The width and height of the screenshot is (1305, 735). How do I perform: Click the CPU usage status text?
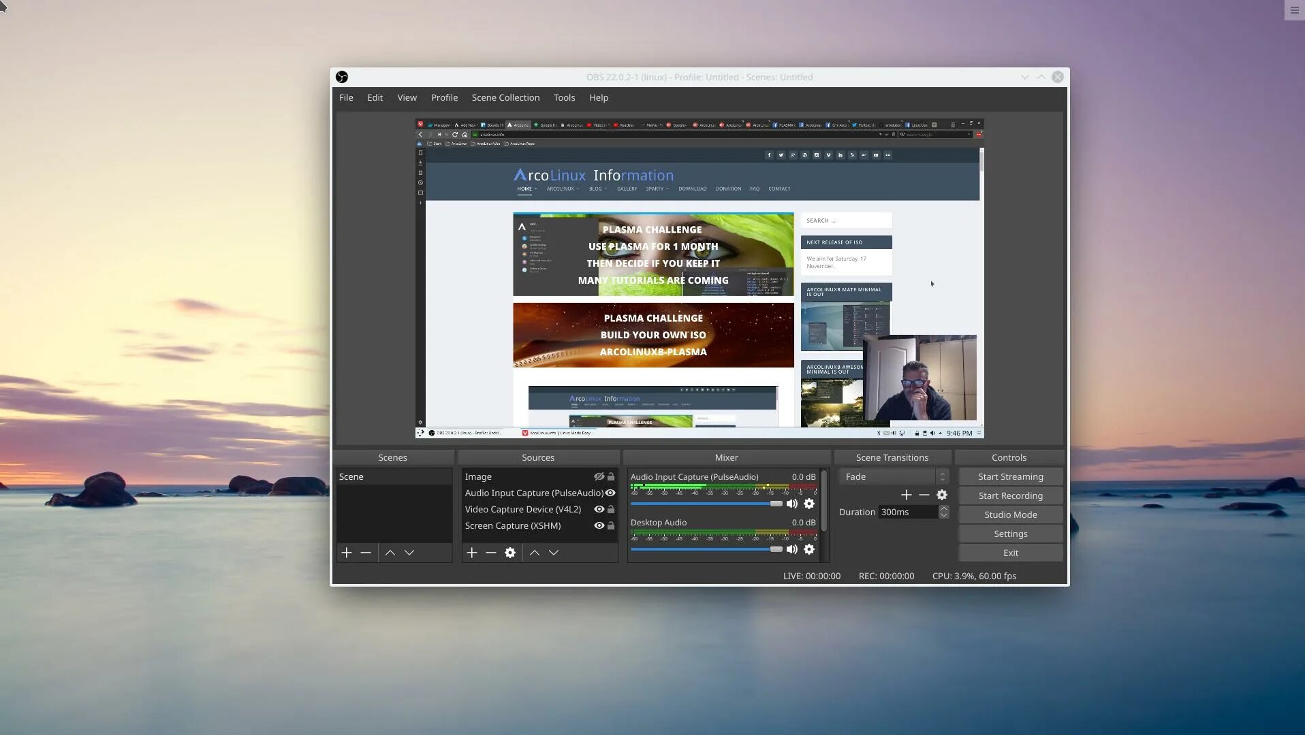pyautogui.click(x=974, y=576)
